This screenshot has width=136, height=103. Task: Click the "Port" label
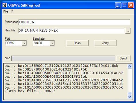pos(7,39)
